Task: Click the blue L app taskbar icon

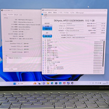Action: [x=60, y=83]
